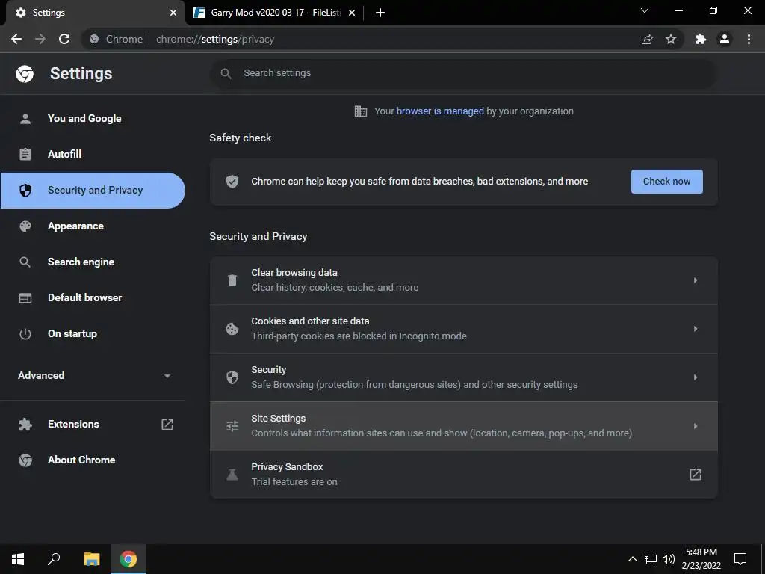Click the trash icon for Clear browsing data
Viewport: 765px width, 574px height.
pyautogui.click(x=232, y=280)
